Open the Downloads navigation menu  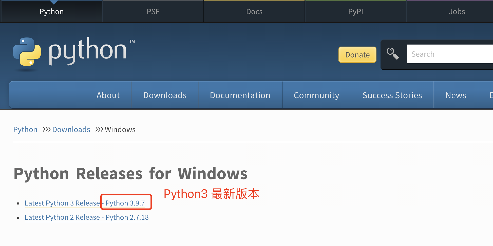coord(165,95)
